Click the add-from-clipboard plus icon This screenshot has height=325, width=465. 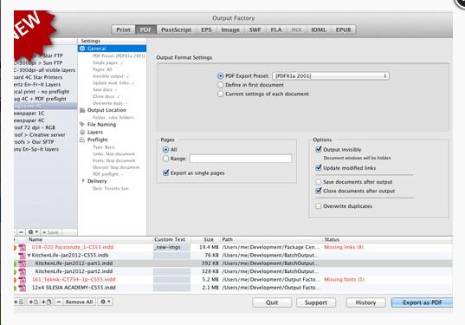[46, 302]
